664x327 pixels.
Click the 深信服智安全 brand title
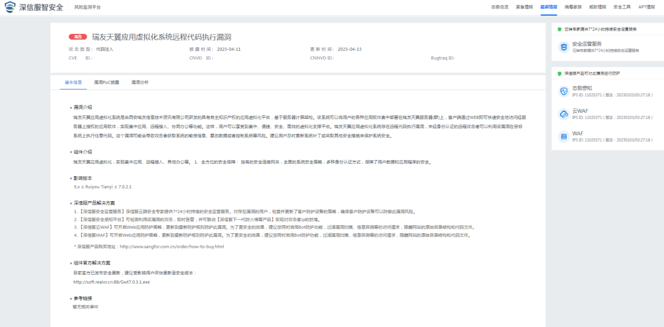(x=41, y=7)
